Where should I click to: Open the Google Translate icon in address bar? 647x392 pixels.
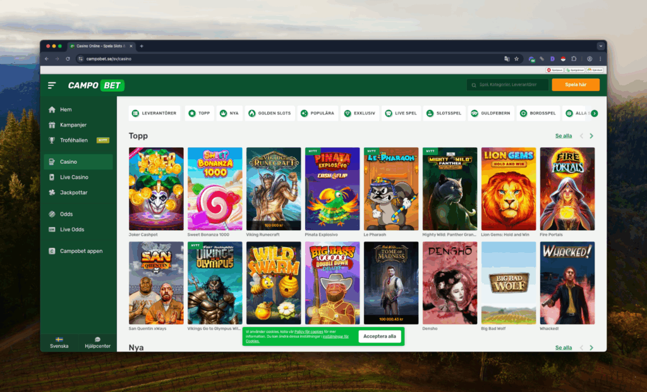coord(507,59)
